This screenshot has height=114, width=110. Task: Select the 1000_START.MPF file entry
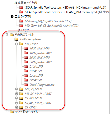(41, 53)
